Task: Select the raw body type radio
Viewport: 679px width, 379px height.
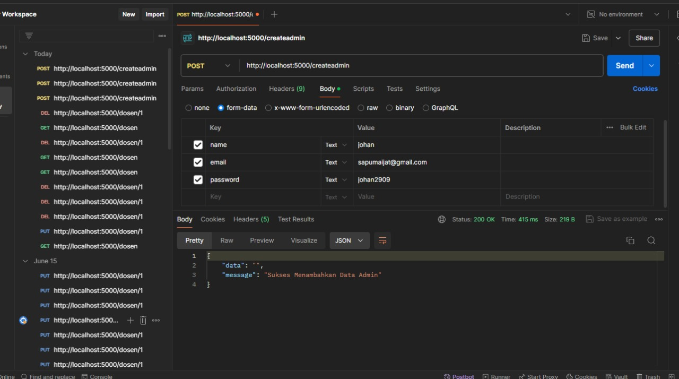Action: (361, 108)
